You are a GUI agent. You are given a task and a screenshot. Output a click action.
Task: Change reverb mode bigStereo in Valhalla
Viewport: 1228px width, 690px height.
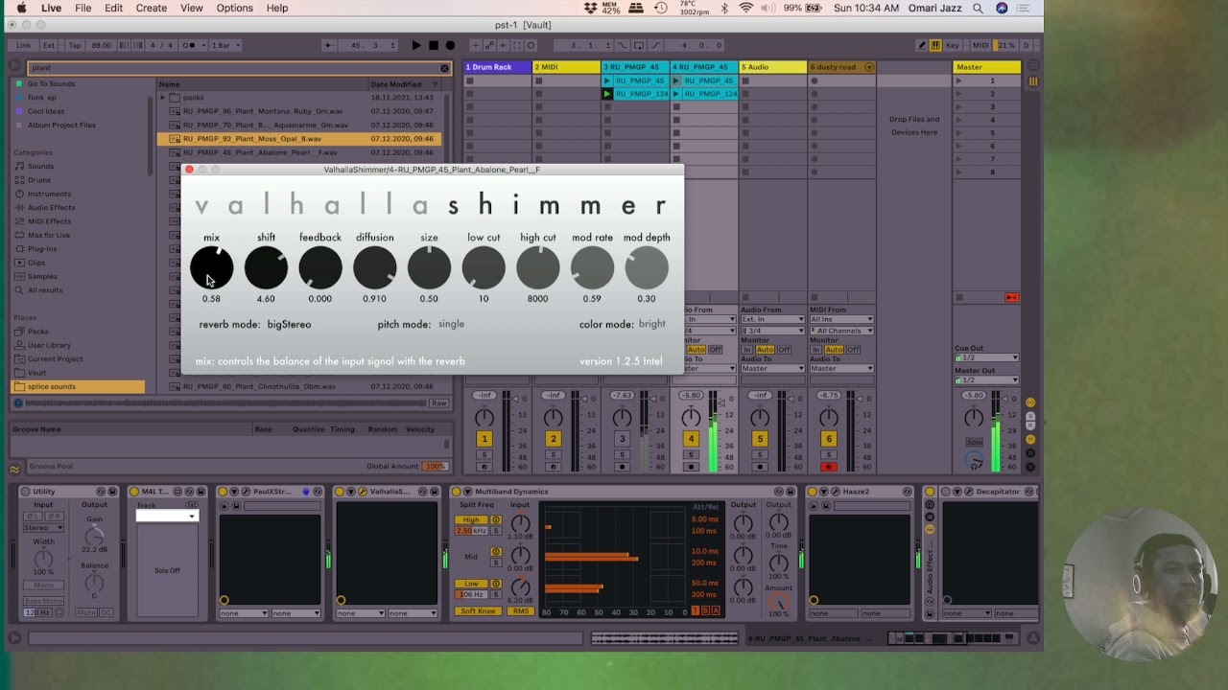tap(289, 325)
